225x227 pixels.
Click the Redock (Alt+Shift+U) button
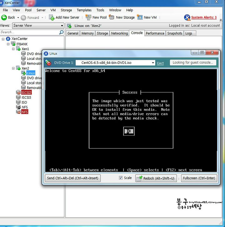[156, 178]
